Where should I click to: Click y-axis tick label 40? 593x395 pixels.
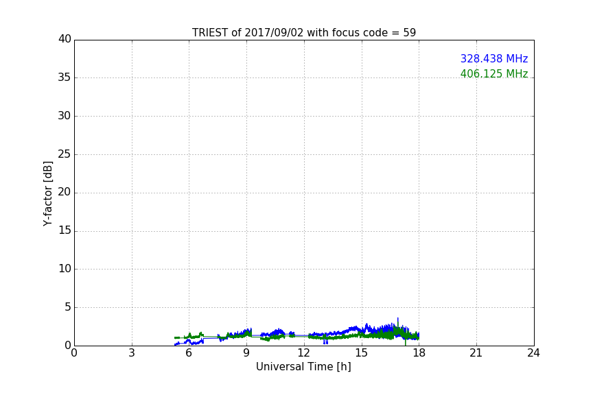click(x=65, y=39)
